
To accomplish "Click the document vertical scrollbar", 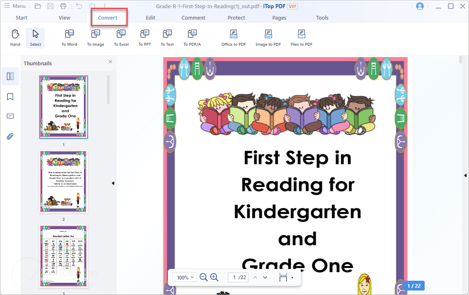I will [461, 60].
